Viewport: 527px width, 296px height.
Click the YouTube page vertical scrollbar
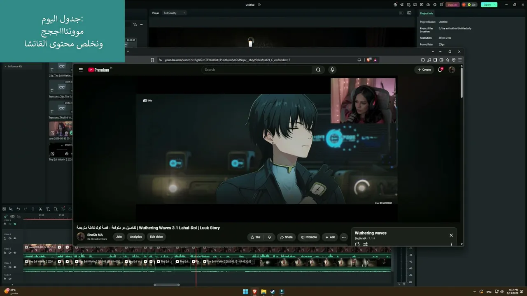(x=462, y=82)
